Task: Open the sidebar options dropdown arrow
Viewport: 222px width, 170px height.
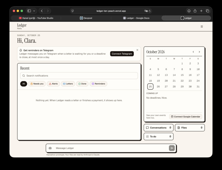Action: pyautogui.click(x=34, y=11)
